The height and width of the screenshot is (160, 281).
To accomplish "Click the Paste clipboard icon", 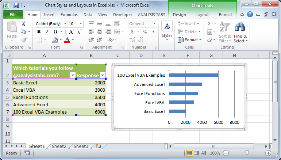I will pyautogui.click(x=12, y=27).
